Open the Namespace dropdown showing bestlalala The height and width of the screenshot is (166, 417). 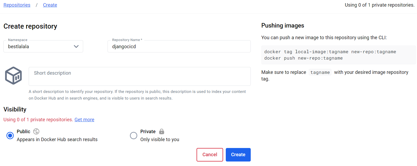43,46
